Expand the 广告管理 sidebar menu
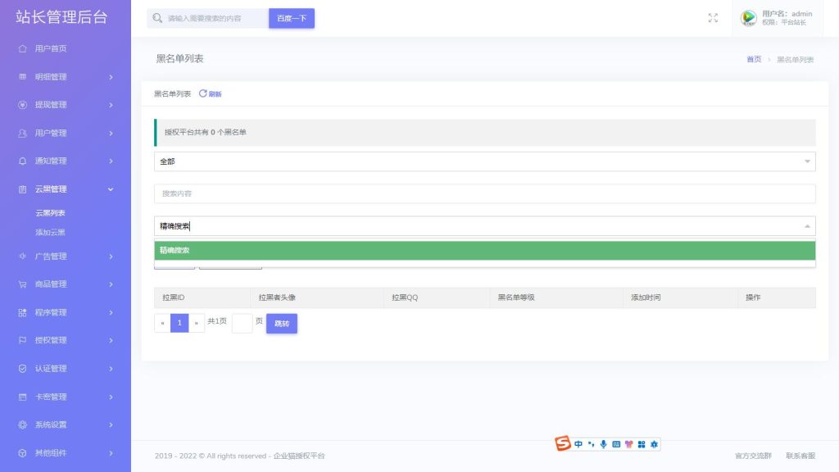 [66, 256]
